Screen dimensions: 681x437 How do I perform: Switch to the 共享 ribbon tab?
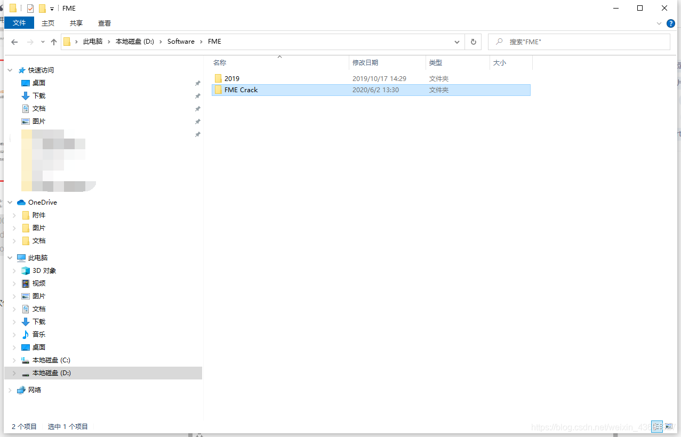pos(76,23)
